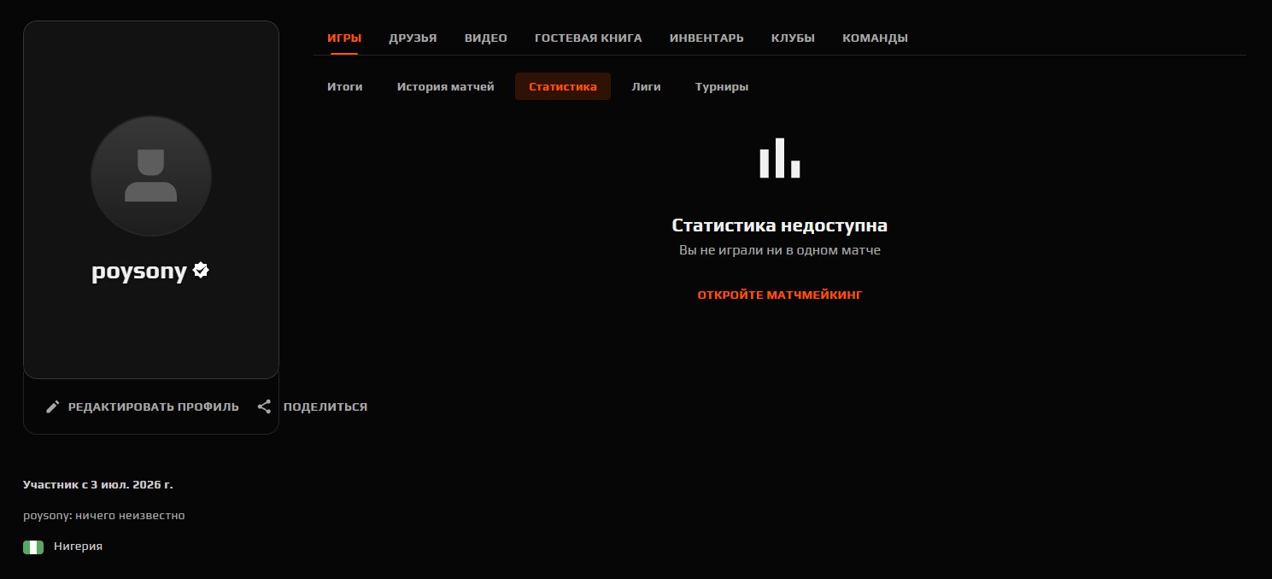Viewport: 1272px width, 579px height.
Task: Click the Статистика недоступна heading
Action: coord(780,225)
